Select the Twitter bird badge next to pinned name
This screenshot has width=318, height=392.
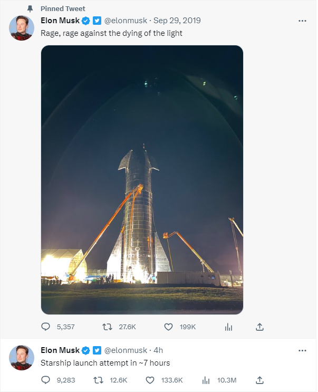[97, 21]
